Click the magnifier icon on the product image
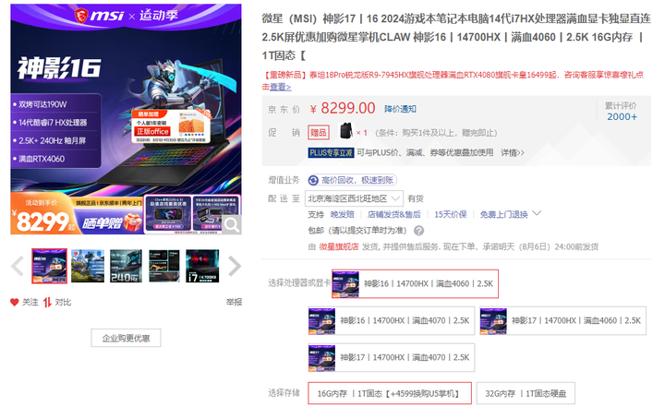 (x=232, y=224)
